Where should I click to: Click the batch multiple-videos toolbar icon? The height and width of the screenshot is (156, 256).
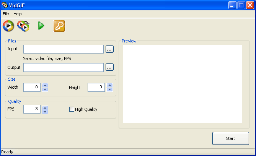point(23,26)
